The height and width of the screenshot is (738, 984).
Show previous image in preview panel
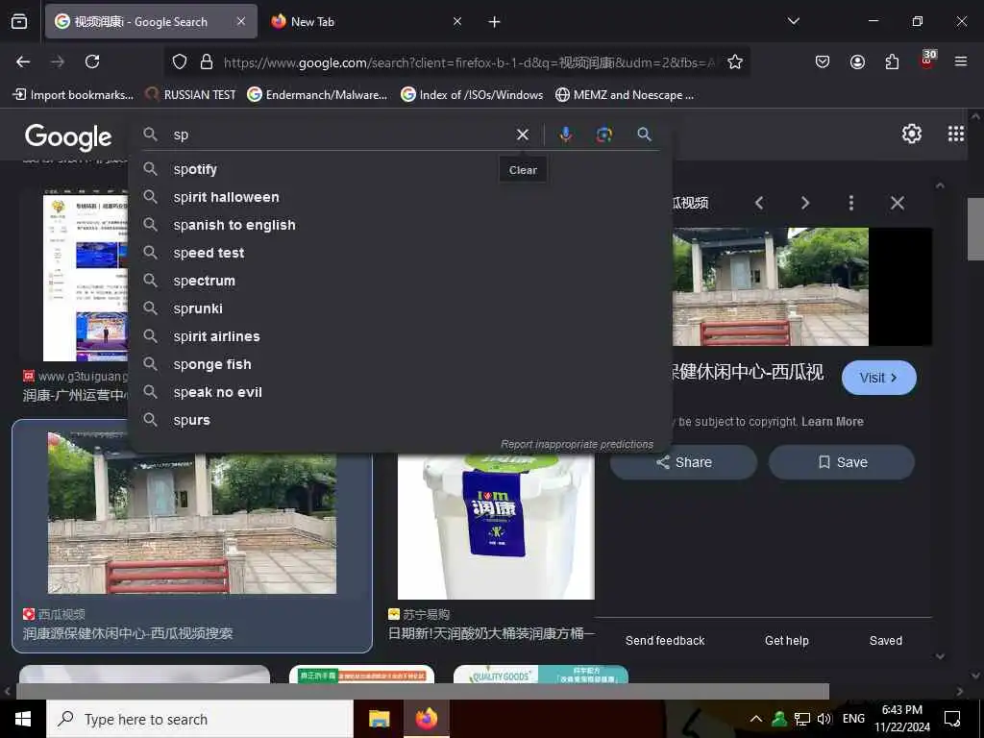(760, 203)
